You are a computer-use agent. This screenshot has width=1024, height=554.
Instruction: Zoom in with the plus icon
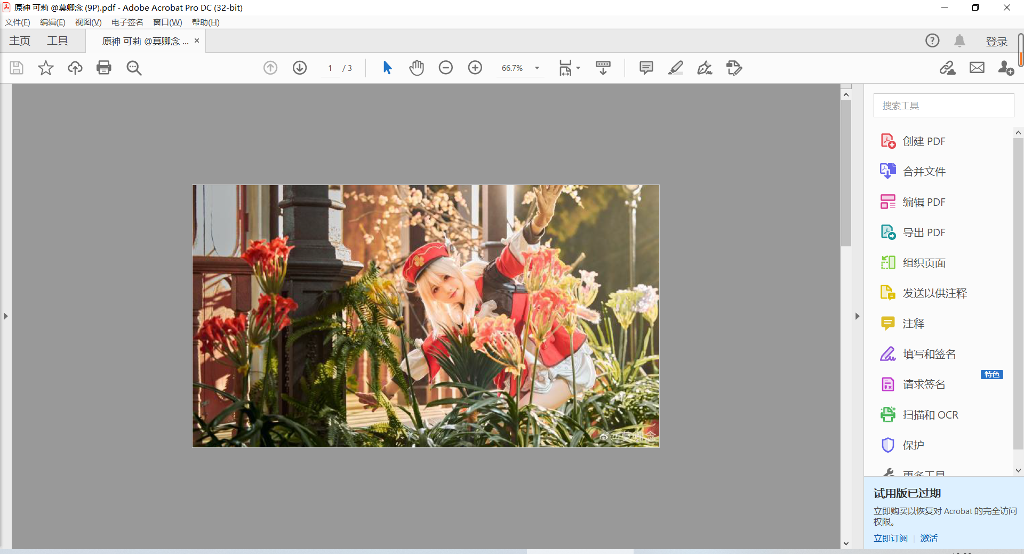[x=475, y=68]
